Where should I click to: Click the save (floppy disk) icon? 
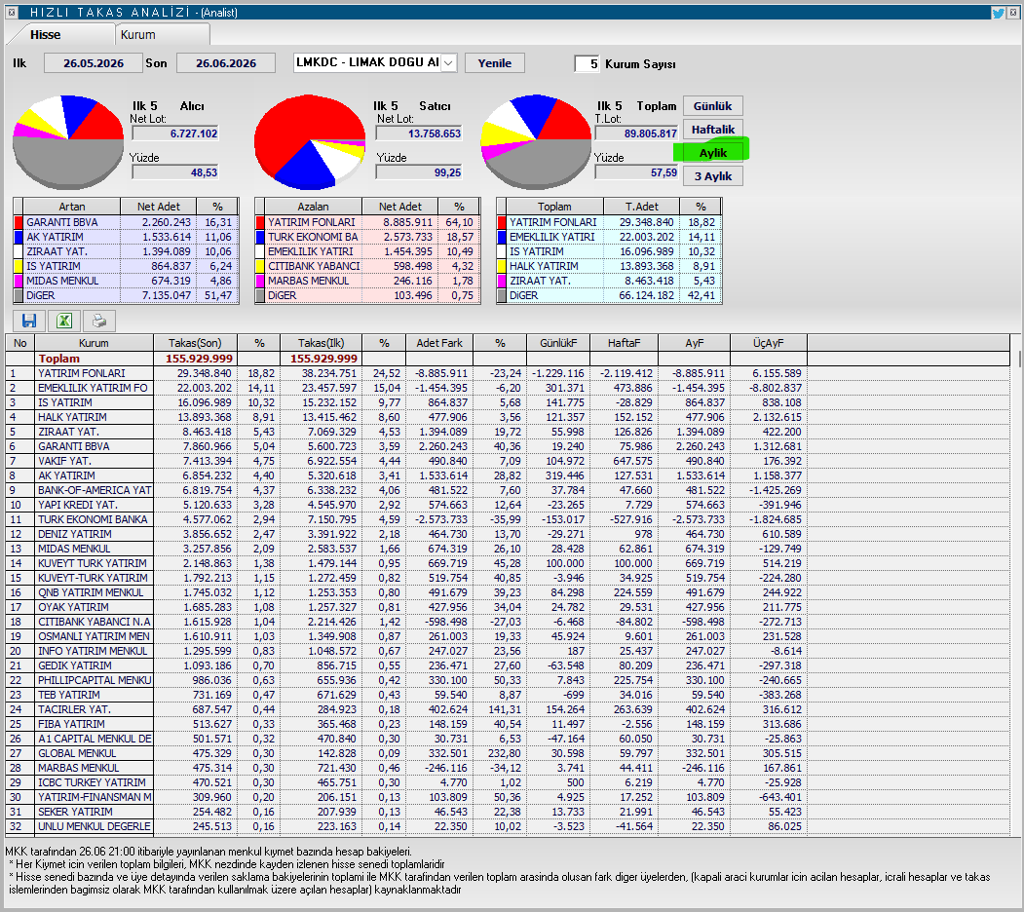[29, 321]
